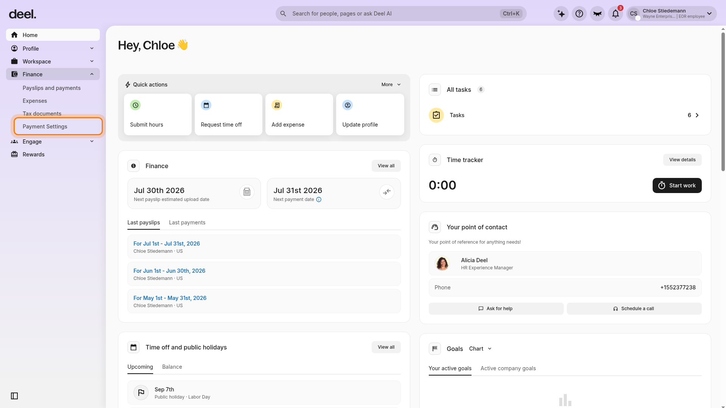
Task: Click the Add expense quick action
Action: point(299,114)
